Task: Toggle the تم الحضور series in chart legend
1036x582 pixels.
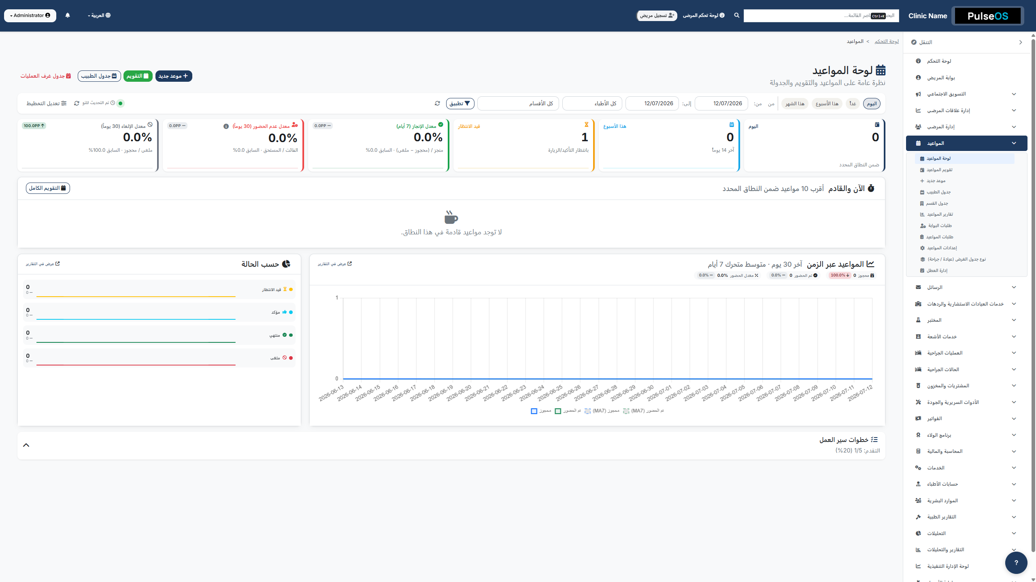Action: (x=568, y=411)
